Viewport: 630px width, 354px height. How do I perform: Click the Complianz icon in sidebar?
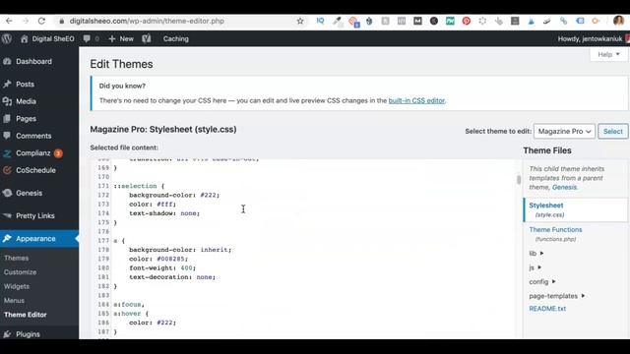tap(7, 153)
